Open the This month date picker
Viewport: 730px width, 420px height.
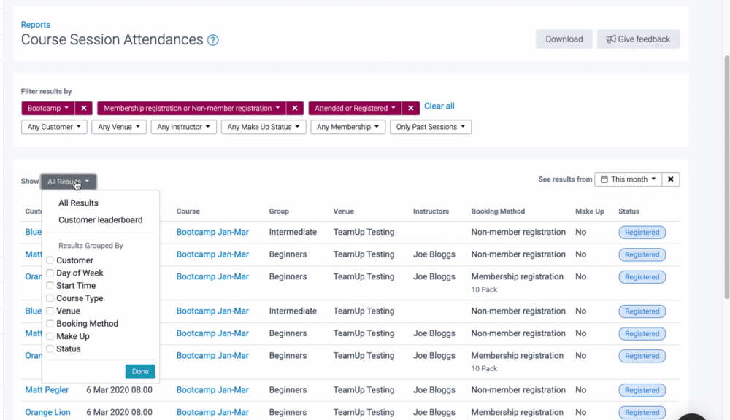coord(628,179)
